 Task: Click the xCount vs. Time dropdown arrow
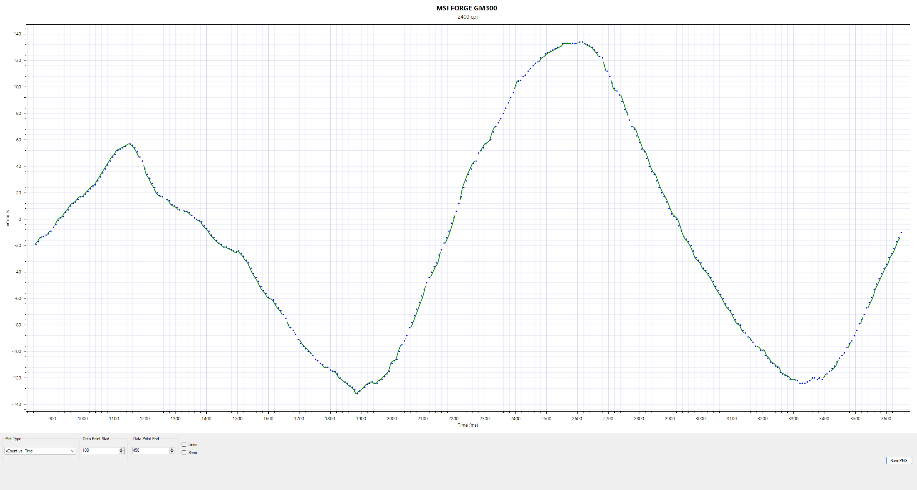tap(73, 451)
